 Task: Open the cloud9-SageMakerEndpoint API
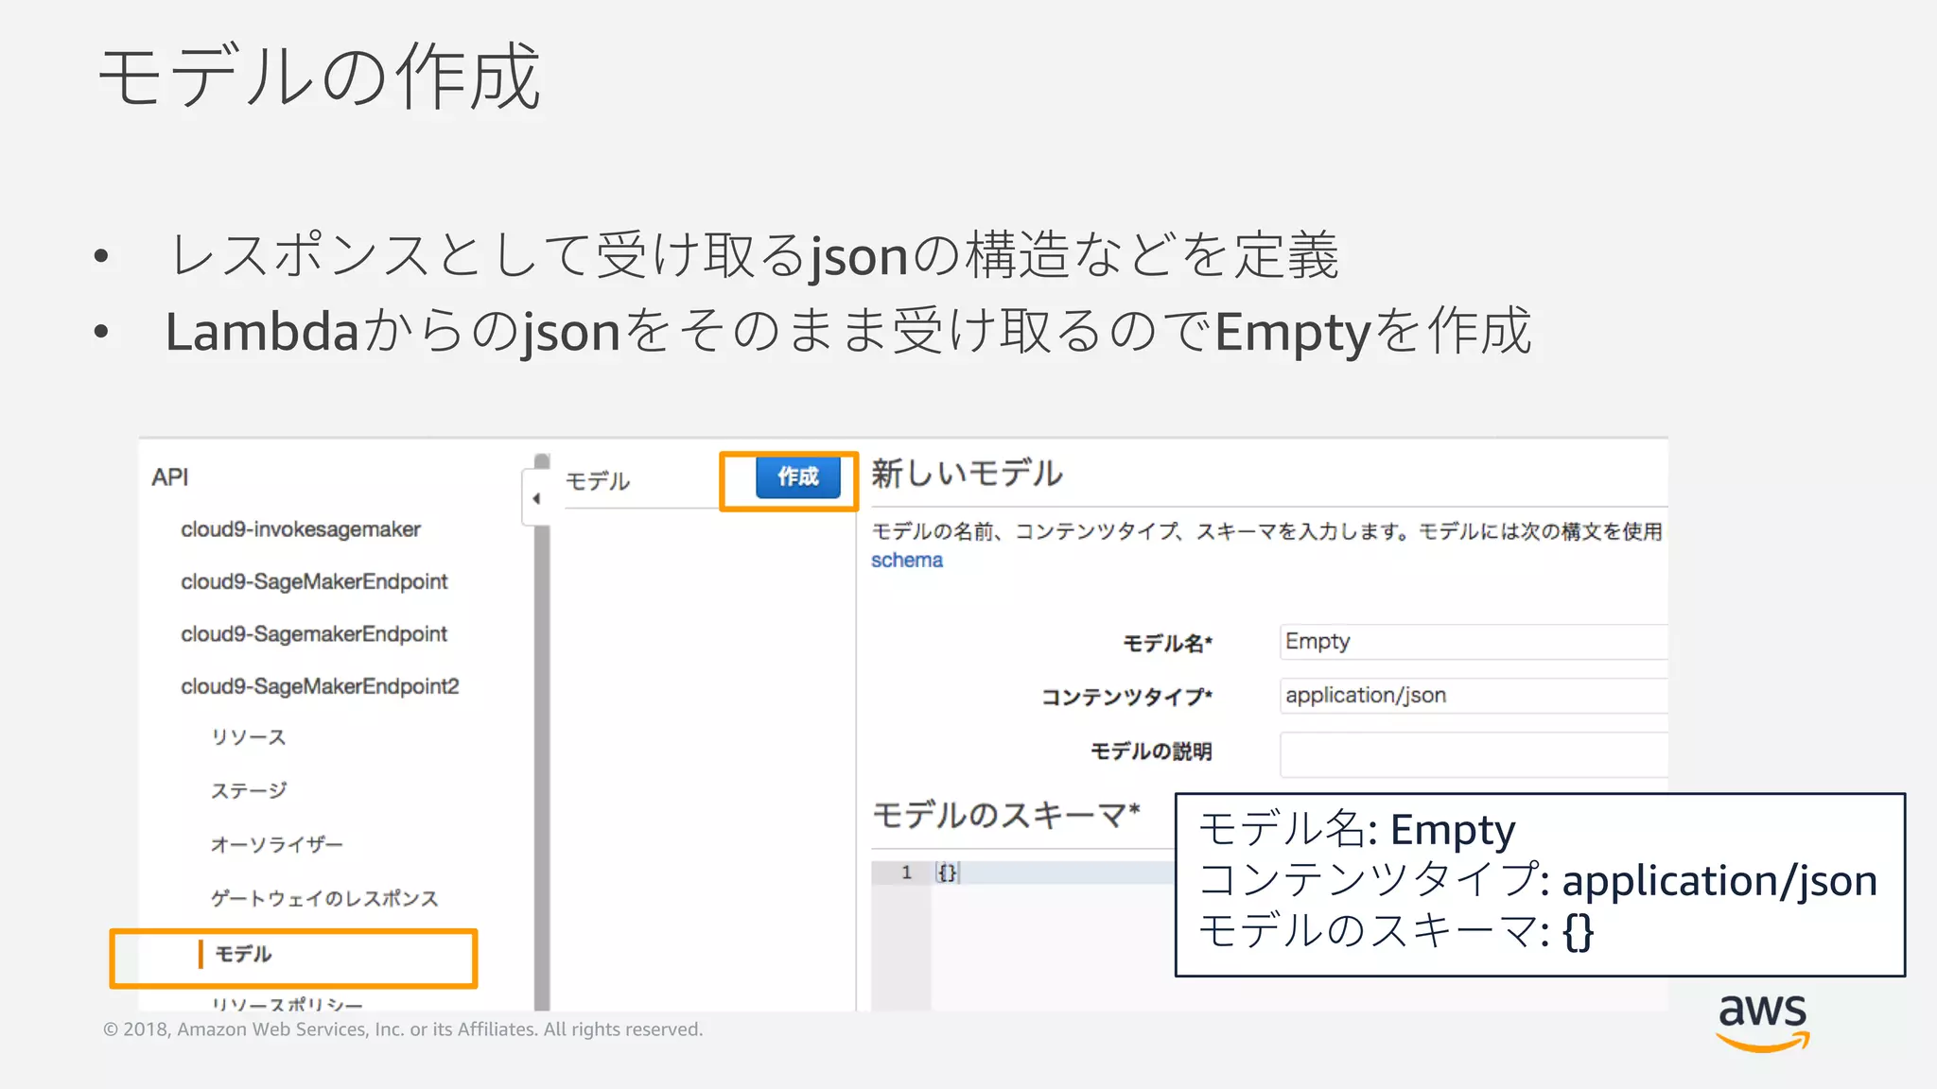click(x=314, y=581)
